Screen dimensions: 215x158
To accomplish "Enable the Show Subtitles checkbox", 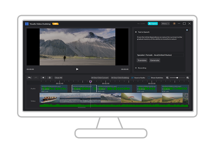I will [x=149, y=78].
